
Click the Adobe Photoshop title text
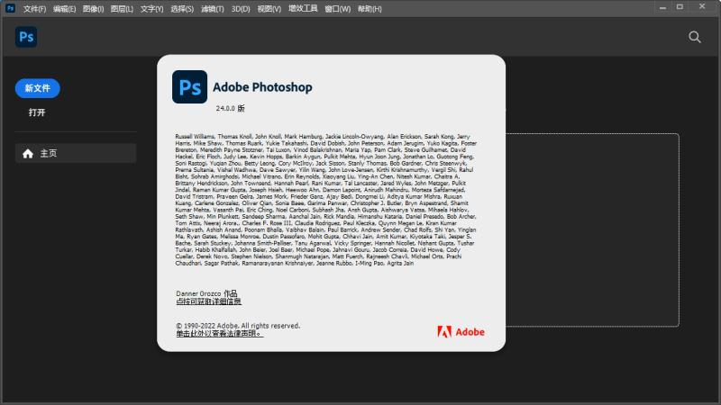(262, 86)
